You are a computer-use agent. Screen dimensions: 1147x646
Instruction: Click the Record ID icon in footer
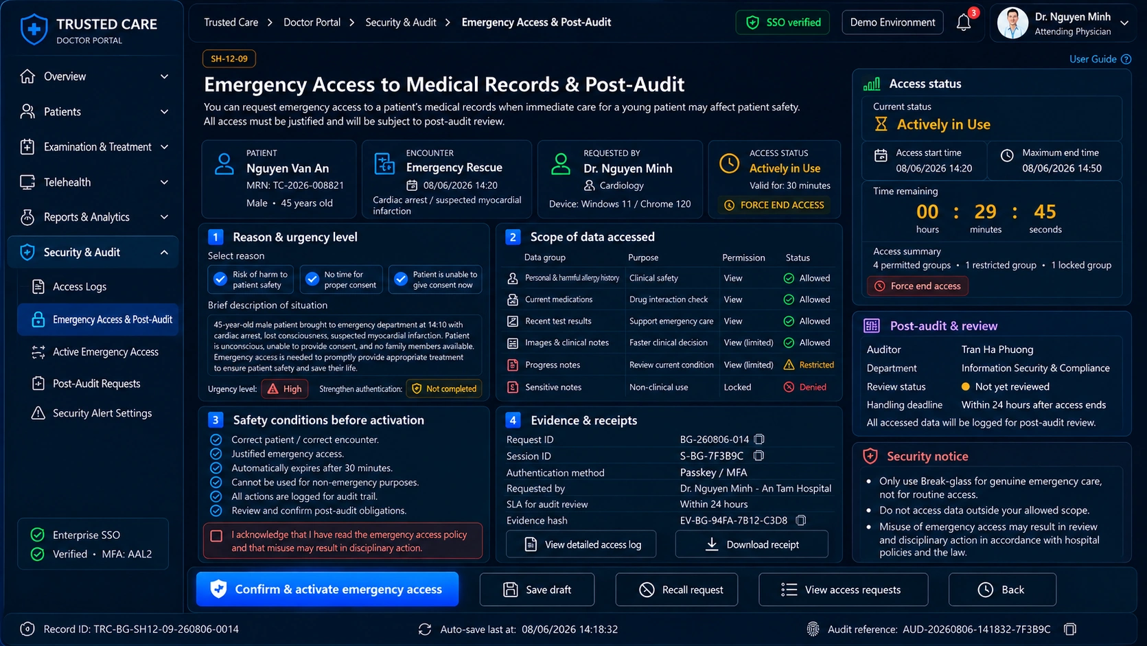click(27, 629)
